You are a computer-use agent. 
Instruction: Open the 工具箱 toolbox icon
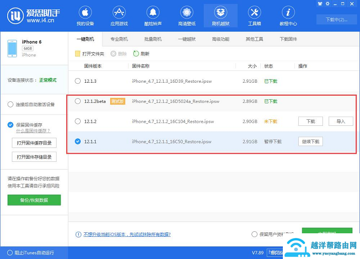tap(254, 12)
